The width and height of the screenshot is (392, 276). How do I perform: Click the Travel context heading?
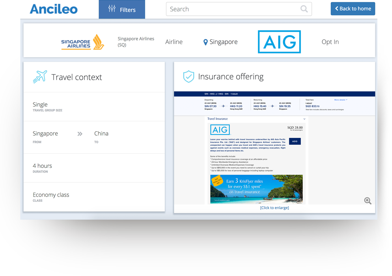[x=77, y=77]
